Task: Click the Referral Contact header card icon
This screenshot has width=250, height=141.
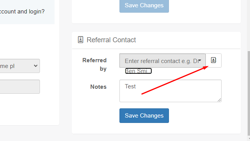Action: point(81,40)
